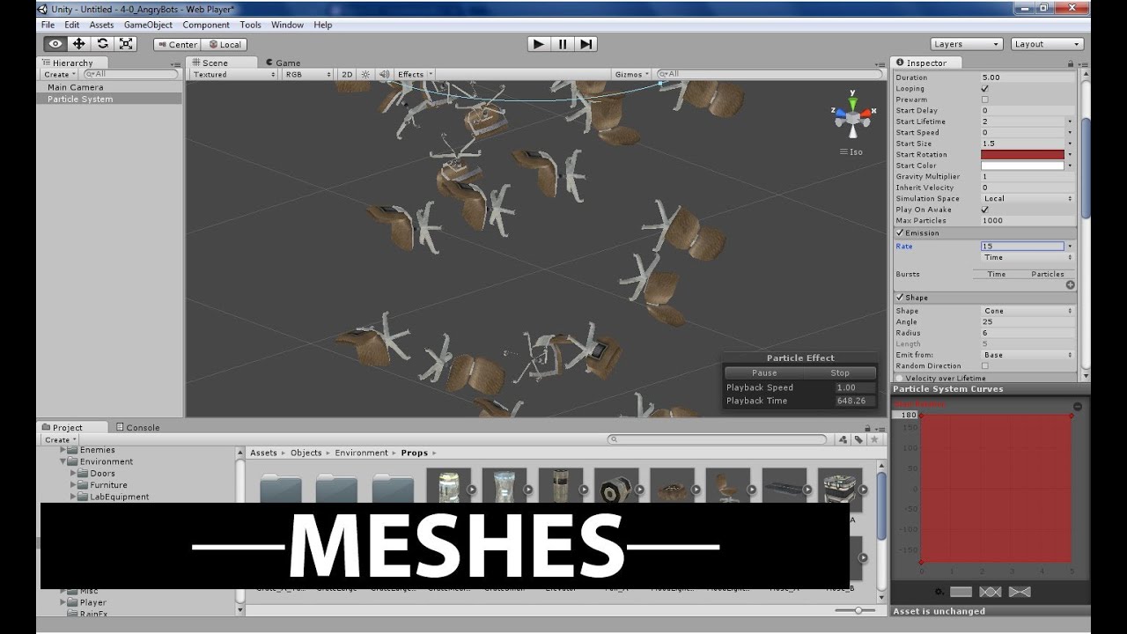Switch to the Game tab
1127x634 pixels.
(x=282, y=63)
